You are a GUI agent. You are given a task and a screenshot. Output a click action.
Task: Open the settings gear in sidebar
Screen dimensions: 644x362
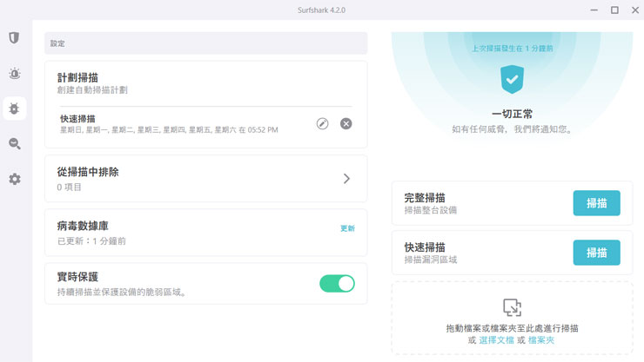(x=14, y=179)
